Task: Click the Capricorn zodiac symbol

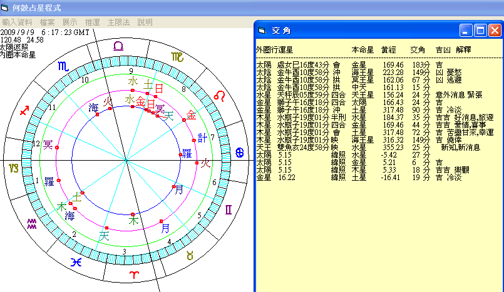Action: coord(13,168)
